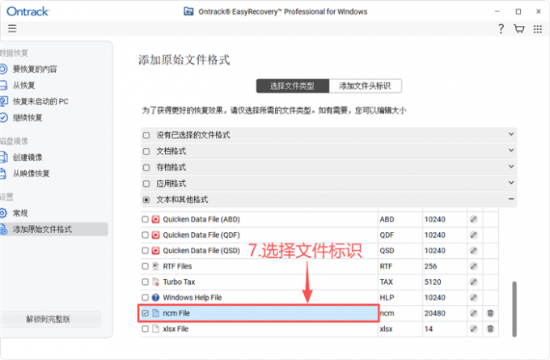550x360 pixels.
Task: Click the Turbo Tax file icon
Action: [156, 282]
